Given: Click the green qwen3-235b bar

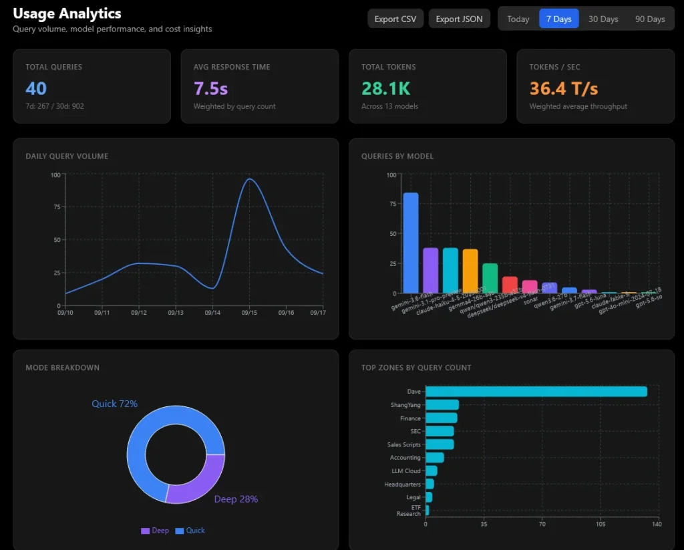Looking at the screenshot, I should [x=490, y=279].
